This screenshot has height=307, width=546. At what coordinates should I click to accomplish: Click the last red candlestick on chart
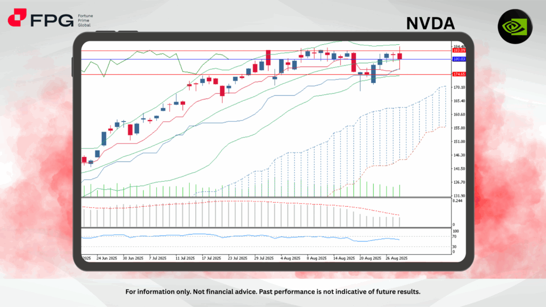coord(400,56)
